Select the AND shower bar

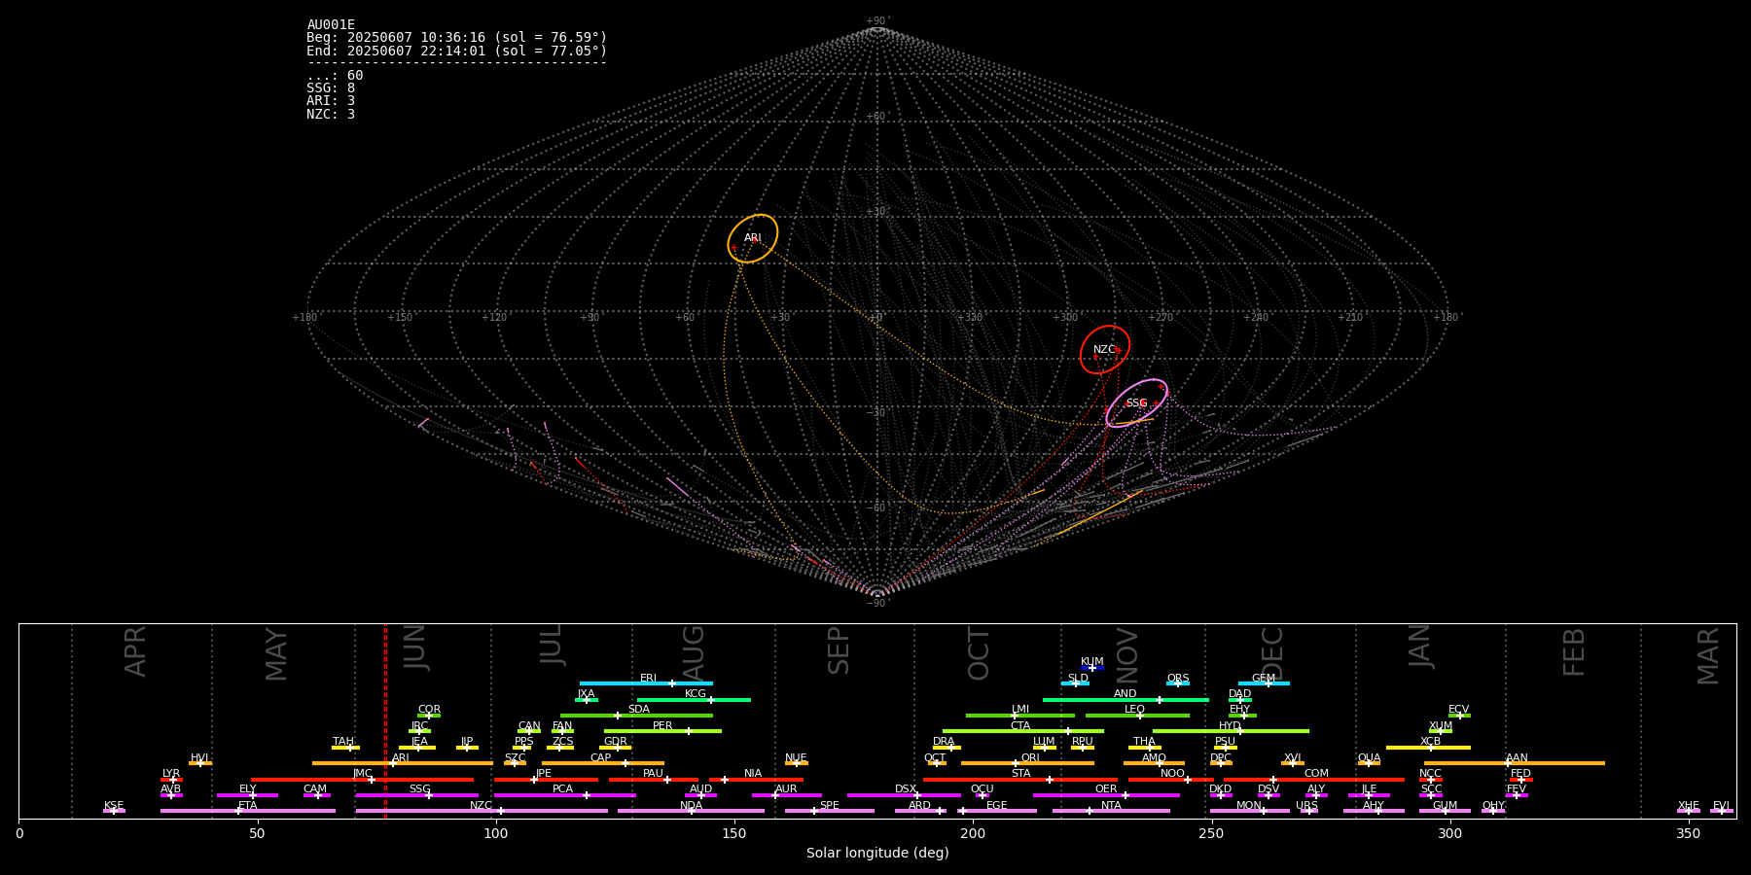tap(1126, 699)
